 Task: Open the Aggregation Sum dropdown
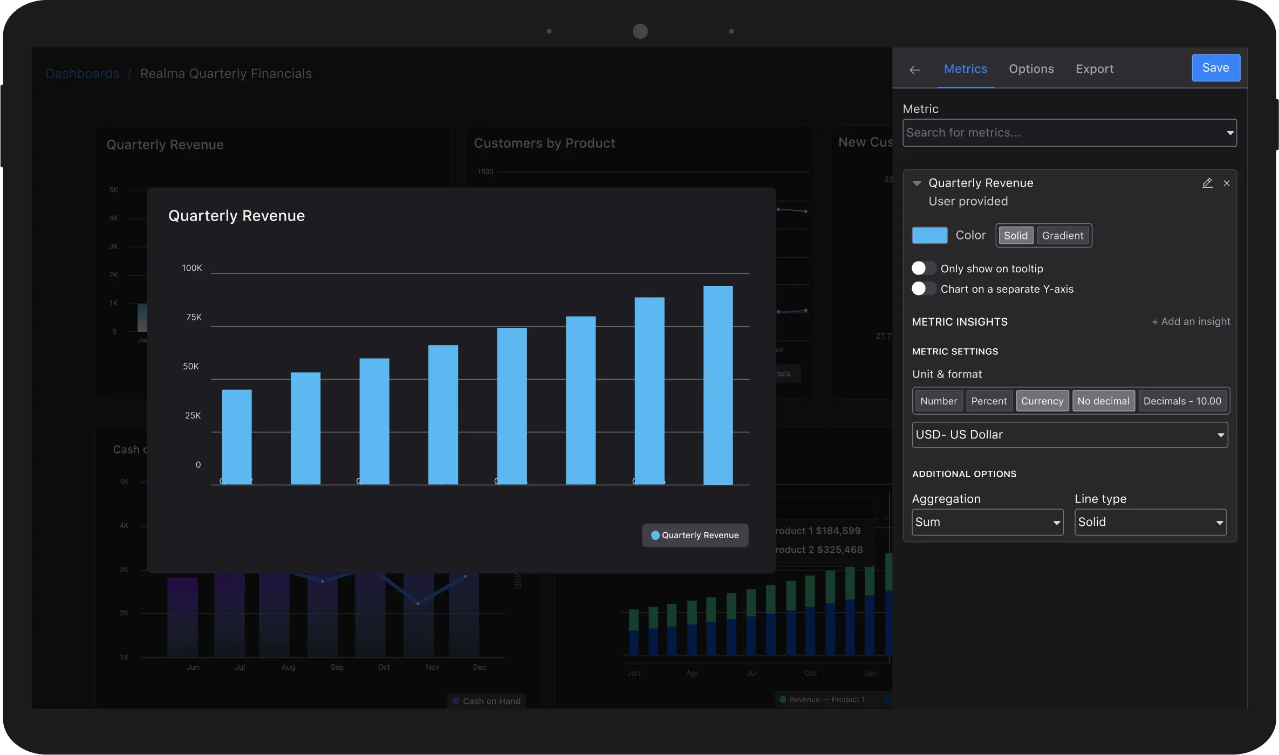click(x=987, y=522)
